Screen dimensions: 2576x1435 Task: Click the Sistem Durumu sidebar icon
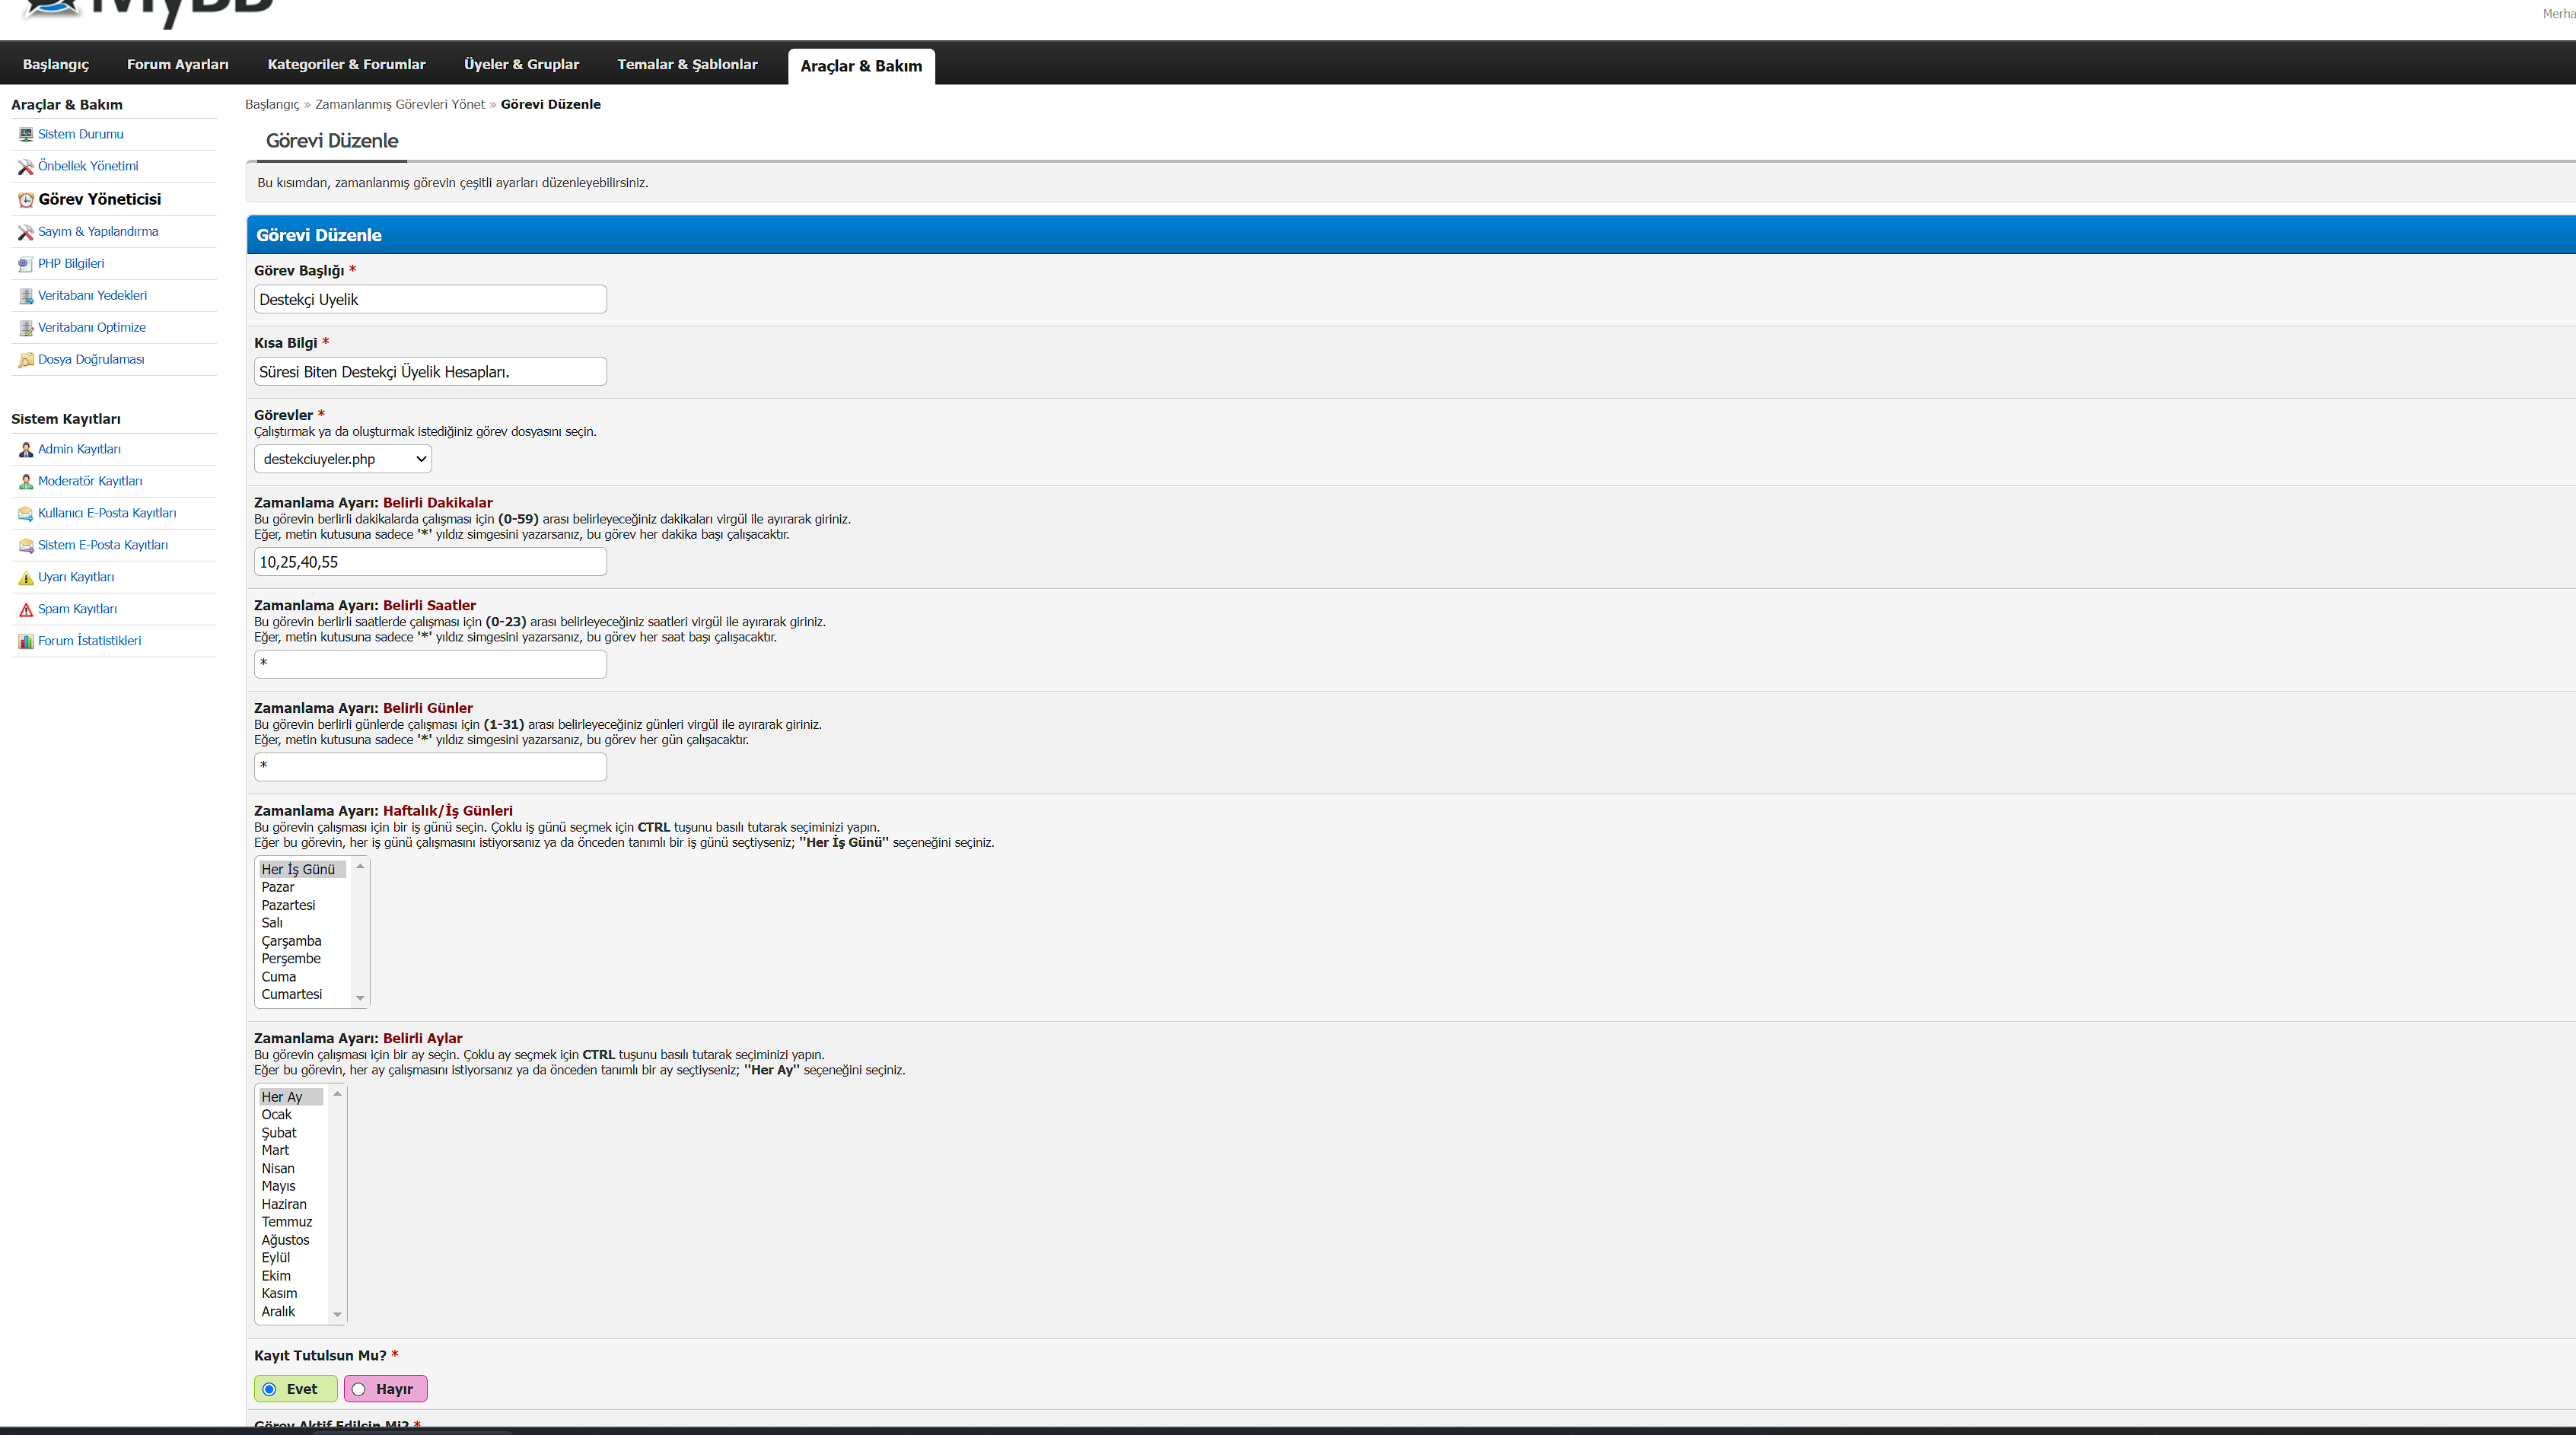[26, 135]
